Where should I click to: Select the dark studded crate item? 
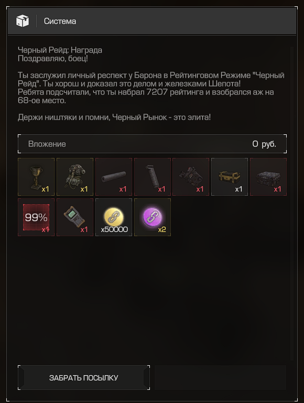268,177
